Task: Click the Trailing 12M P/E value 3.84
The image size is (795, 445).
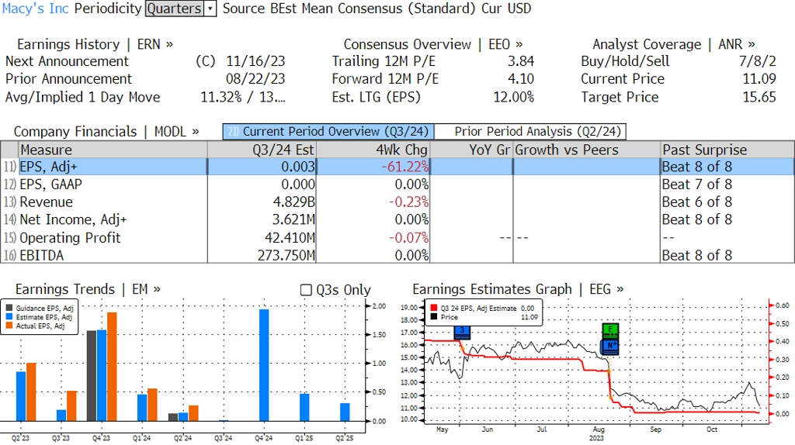Action: 521,61
